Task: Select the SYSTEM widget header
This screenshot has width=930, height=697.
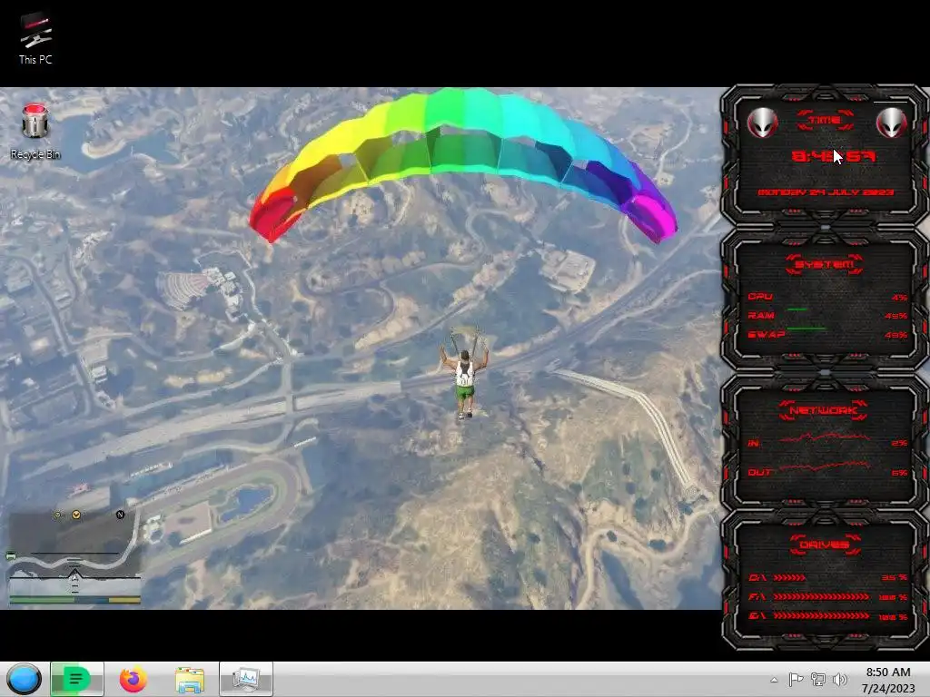Action: [825, 264]
